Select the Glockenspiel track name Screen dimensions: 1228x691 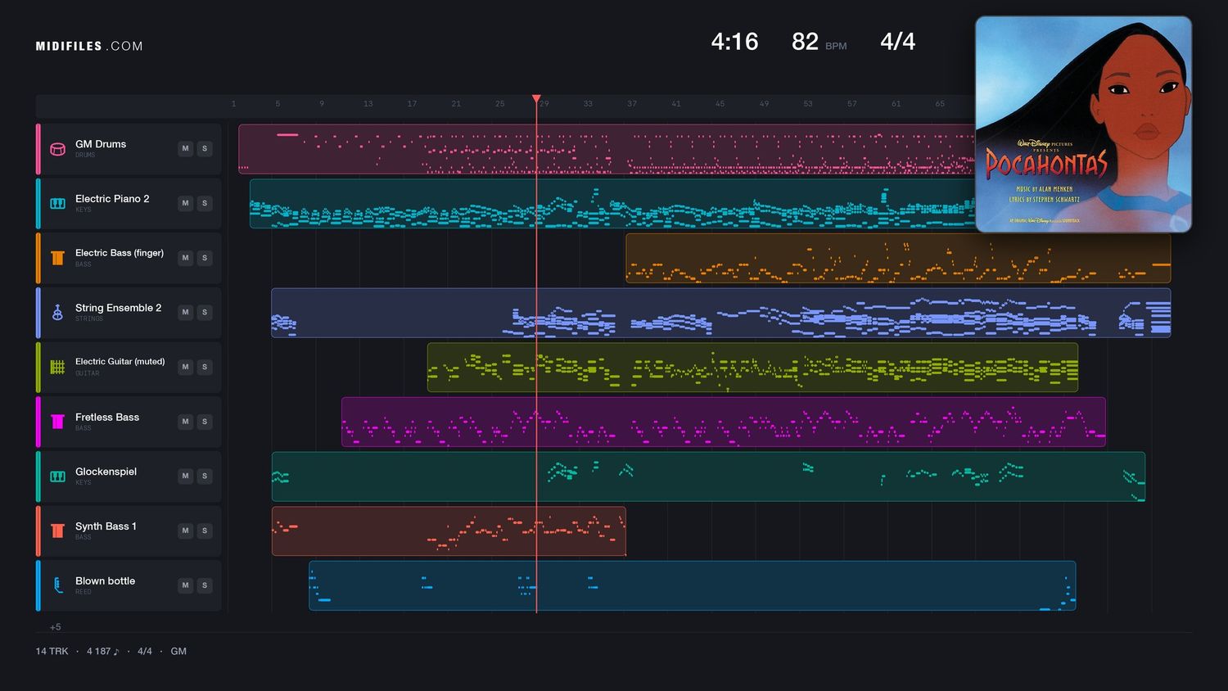[x=106, y=472]
